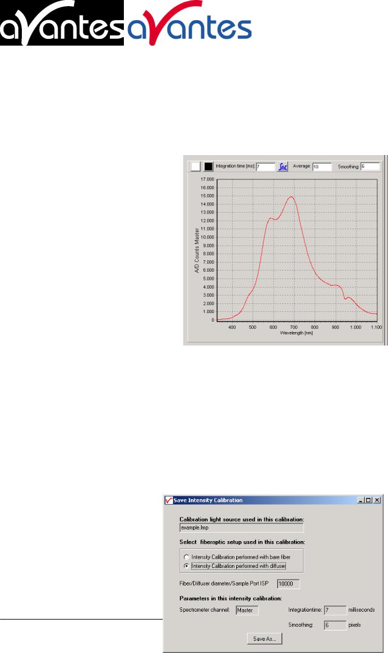Click the auto-configure integration time icon

click(283, 167)
